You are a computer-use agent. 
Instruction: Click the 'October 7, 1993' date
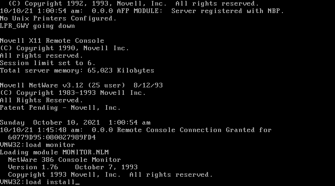tap(106, 167)
